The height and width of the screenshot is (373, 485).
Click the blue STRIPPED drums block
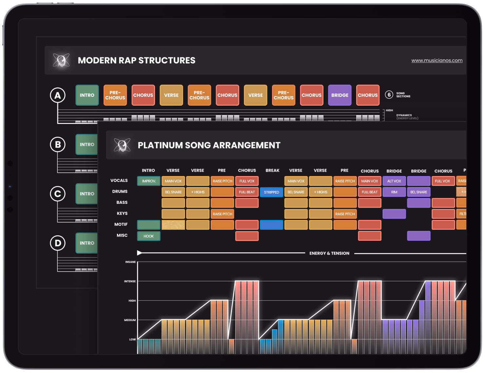coord(271,192)
